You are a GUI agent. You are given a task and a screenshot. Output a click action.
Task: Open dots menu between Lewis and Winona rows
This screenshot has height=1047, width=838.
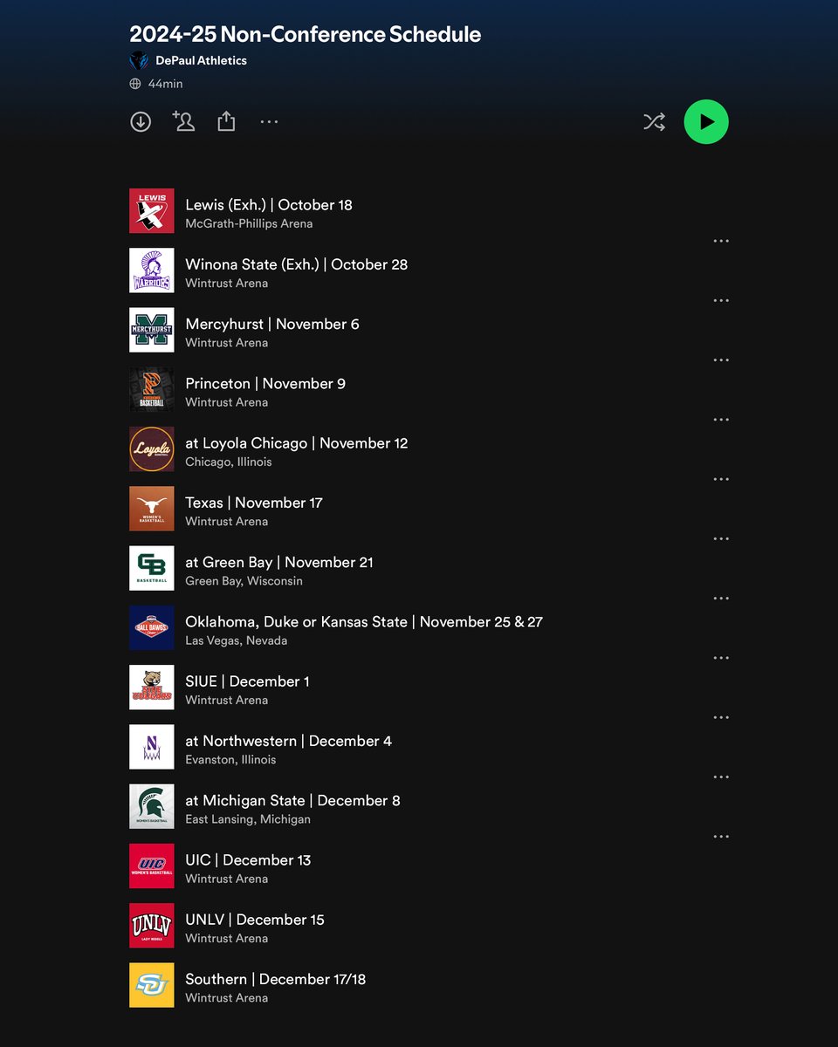(721, 241)
